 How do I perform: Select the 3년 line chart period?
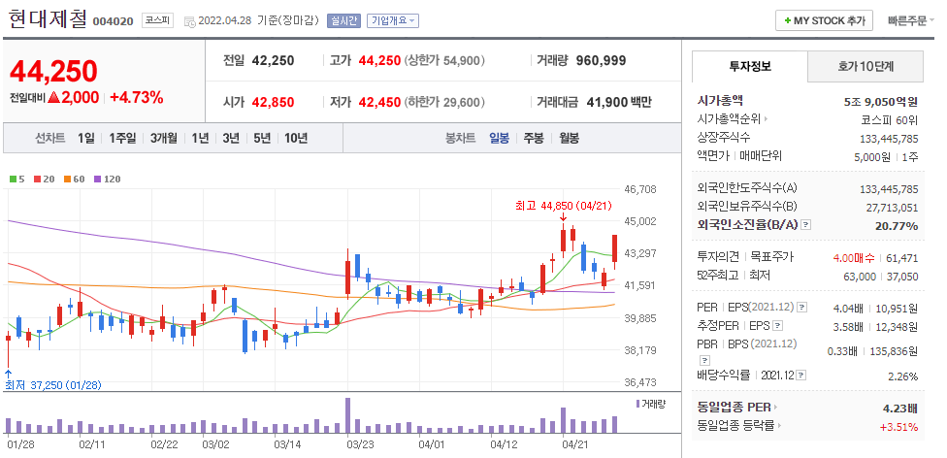231,139
